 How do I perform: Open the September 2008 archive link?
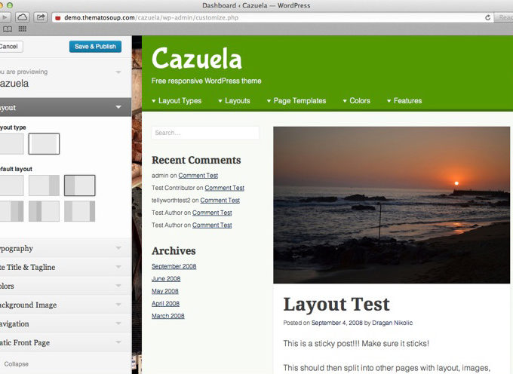[x=174, y=266]
